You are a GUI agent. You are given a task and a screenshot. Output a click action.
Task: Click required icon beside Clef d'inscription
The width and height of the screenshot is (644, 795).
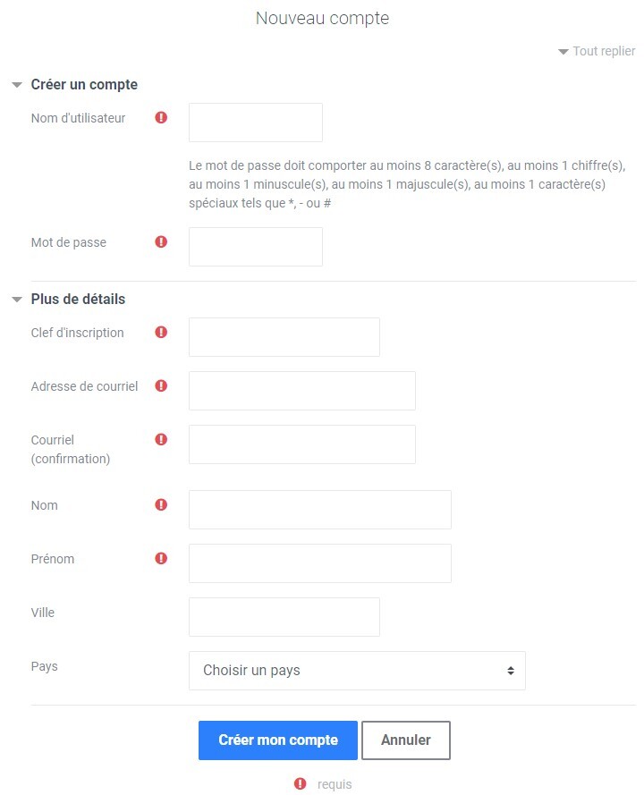point(161,332)
